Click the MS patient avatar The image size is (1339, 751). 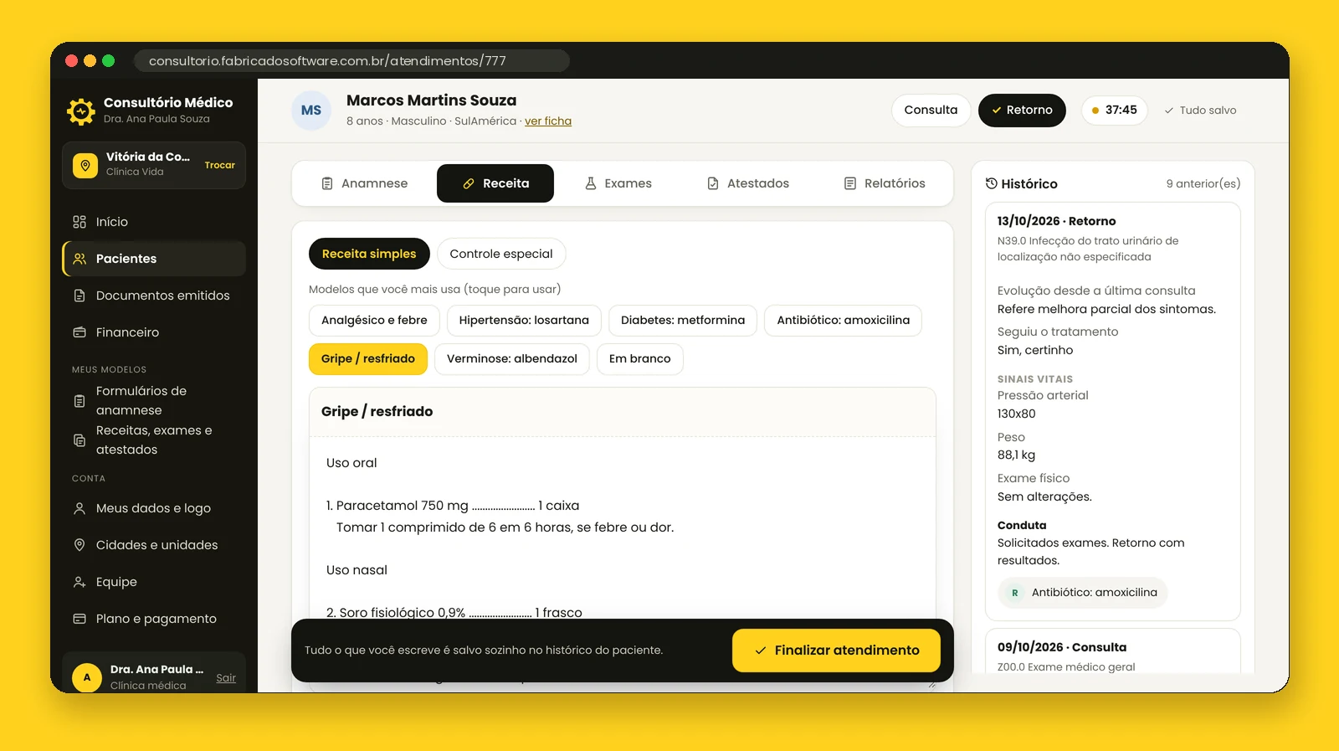[x=311, y=111]
